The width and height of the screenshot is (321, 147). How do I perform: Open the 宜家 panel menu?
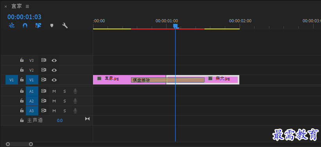[27, 7]
